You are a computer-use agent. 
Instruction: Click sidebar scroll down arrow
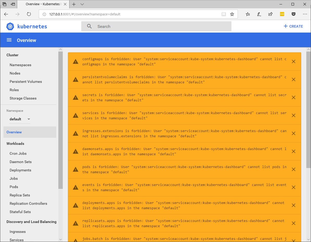point(60,240)
